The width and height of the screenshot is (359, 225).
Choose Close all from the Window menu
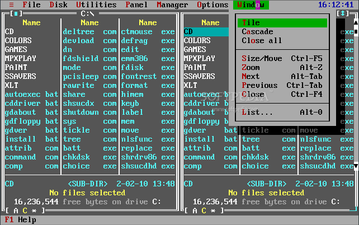point(282,40)
